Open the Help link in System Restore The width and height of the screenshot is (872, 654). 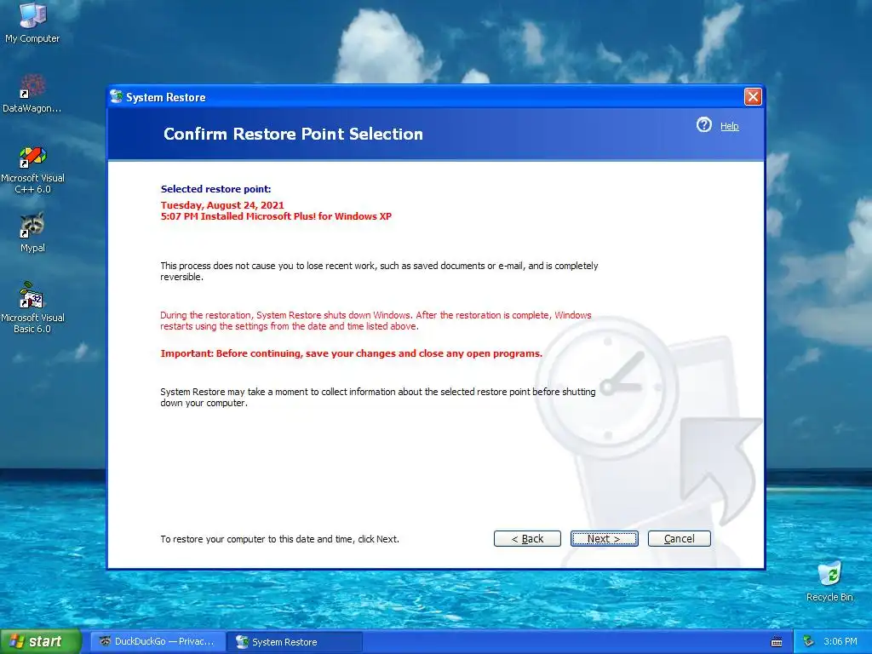click(729, 126)
